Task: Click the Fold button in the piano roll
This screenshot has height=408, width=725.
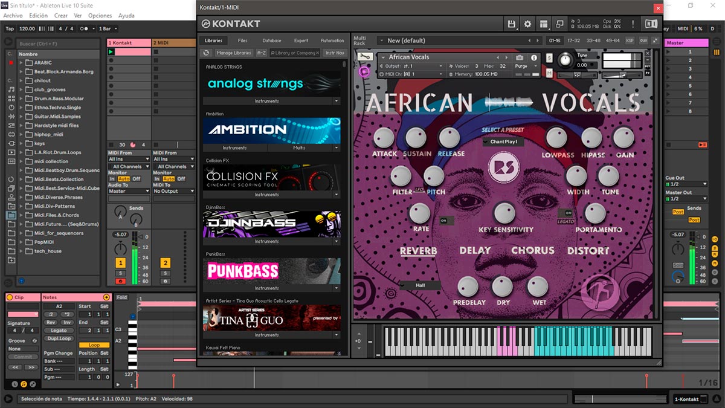Action: click(x=122, y=297)
